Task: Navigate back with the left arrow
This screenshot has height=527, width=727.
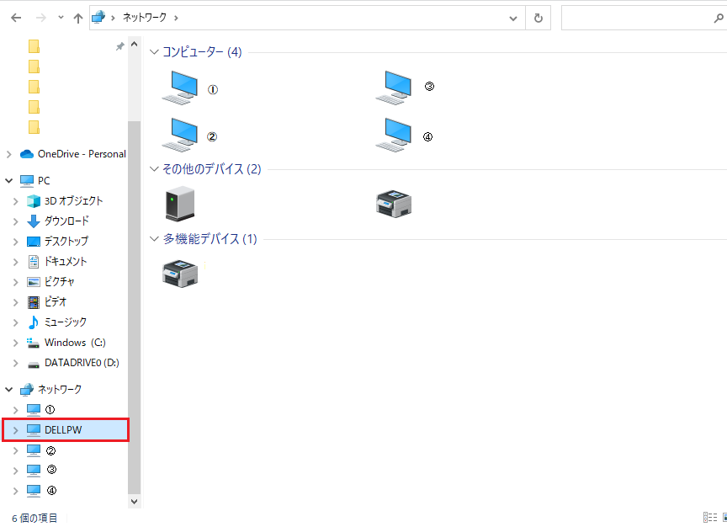Action: pos(16,18)
